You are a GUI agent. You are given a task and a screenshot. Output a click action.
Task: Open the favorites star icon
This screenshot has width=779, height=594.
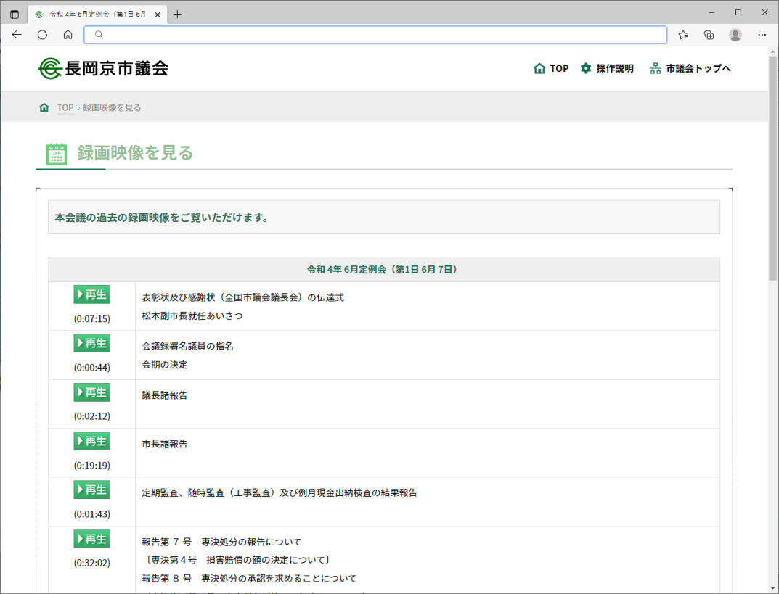point(683,35)
